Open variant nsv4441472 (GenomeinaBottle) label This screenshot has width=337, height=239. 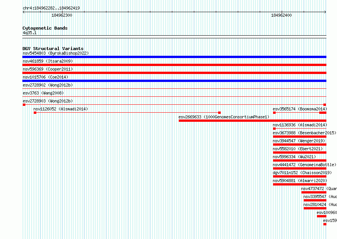[x=304, y=165]
